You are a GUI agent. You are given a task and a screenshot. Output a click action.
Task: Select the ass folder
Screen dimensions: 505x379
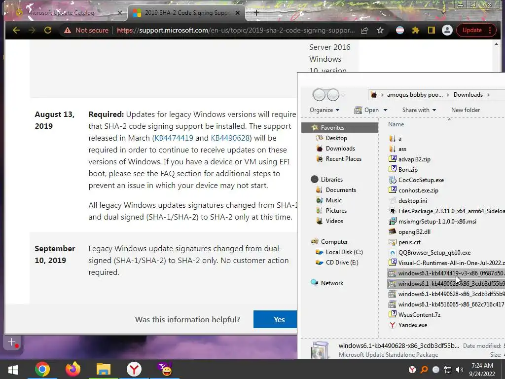402,149
